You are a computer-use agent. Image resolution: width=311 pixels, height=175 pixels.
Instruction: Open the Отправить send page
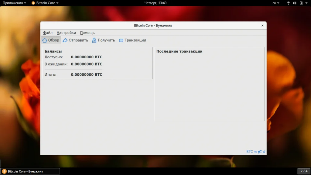pos(75,40)
